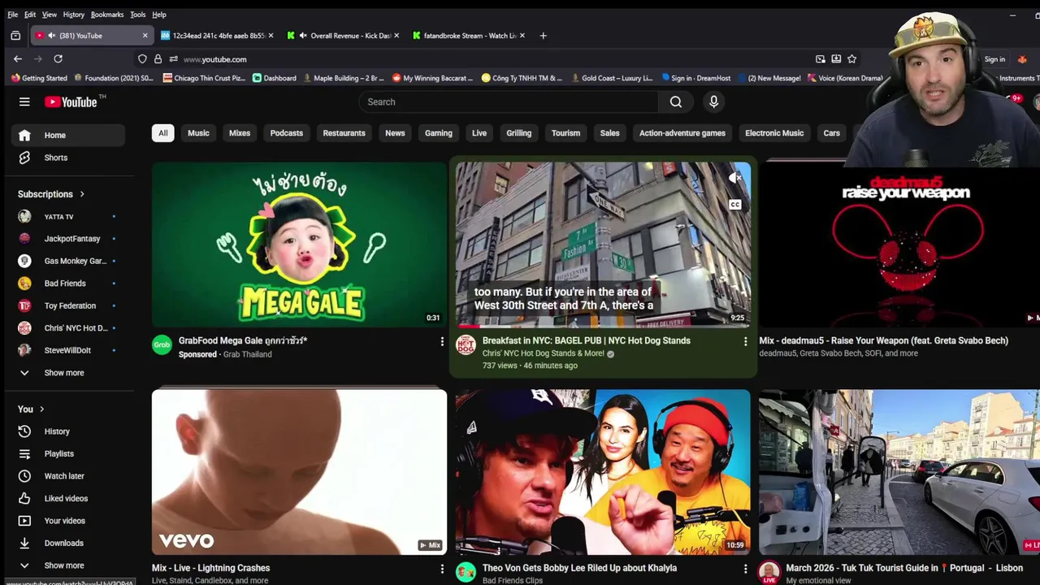Viewport: 1040px width, 585px height.
Task: Select the Music filter chip
Action: (198, 133)
